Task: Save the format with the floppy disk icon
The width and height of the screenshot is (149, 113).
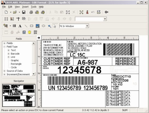Action: pyautogui.click(x=24, y=12)
